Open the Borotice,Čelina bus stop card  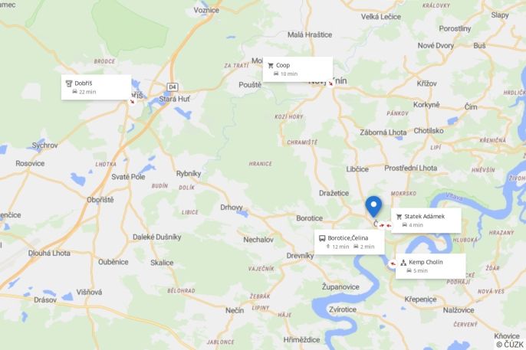pos(349,242)
